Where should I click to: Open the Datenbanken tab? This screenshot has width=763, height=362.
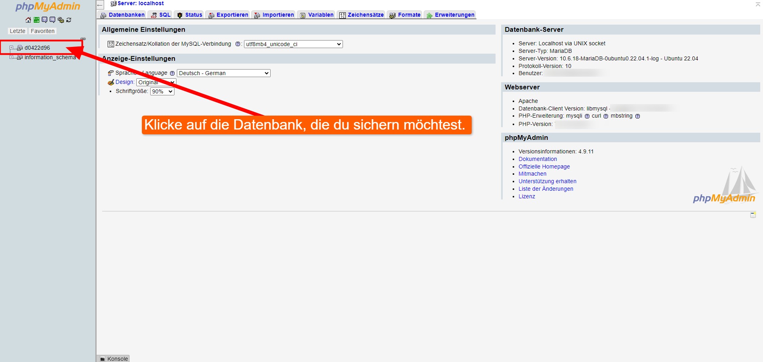(122, 15)
